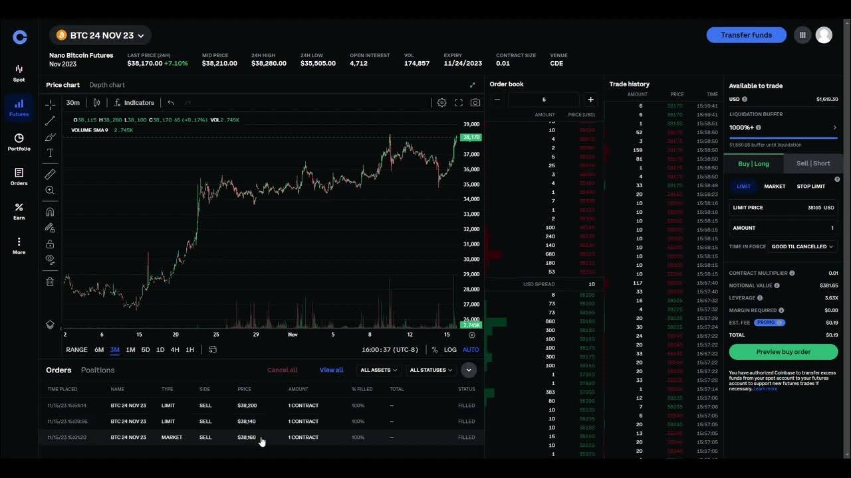Select the 6M chart range

point(99,349)
